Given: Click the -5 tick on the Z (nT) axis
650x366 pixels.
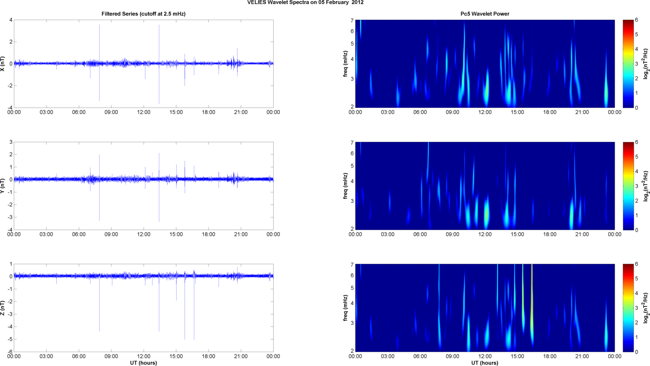Looking at the screenshot, I should [x=10, y=339].
